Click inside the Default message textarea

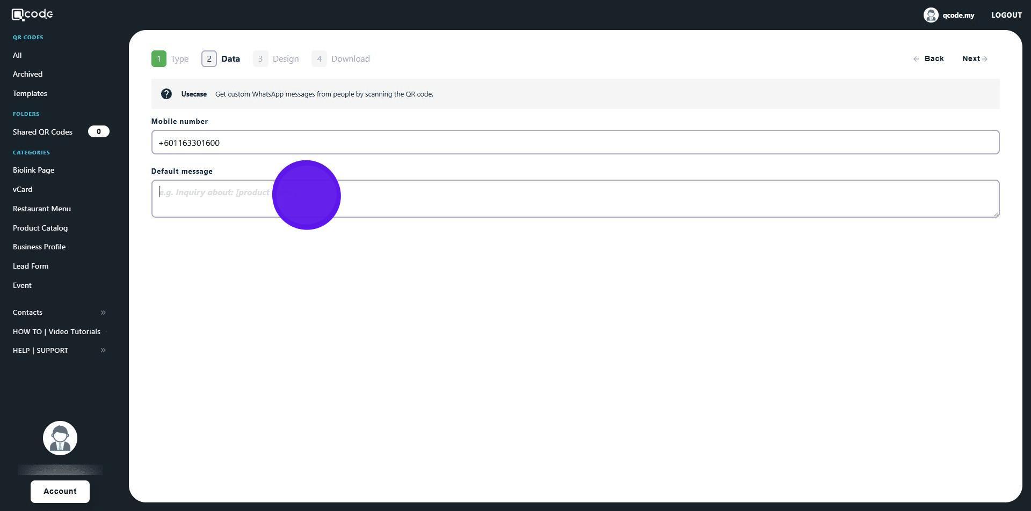click(x=575, y=199)
